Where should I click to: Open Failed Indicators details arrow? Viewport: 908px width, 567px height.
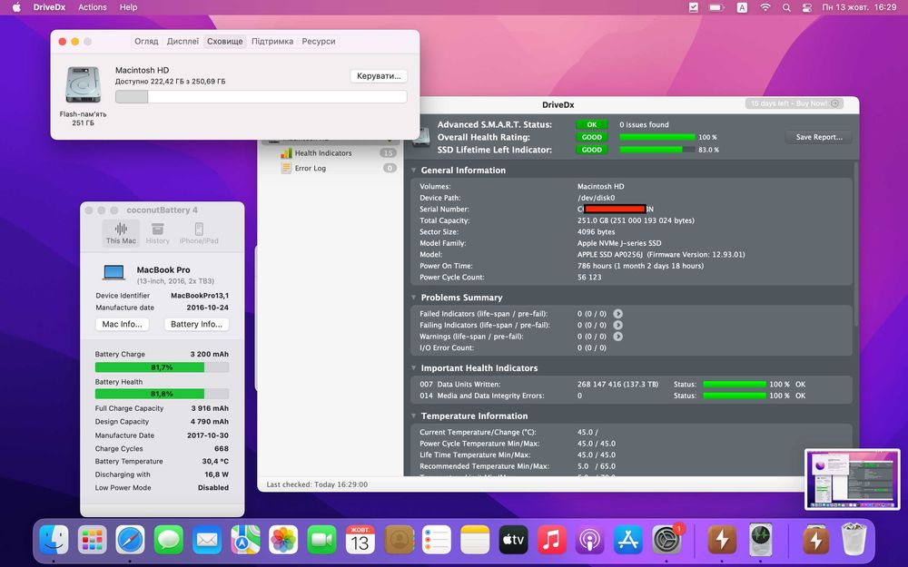(617, 314)
